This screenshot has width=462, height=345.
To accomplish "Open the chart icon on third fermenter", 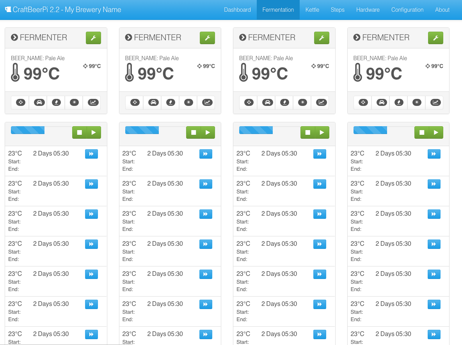I will click(x=321, y=102).
